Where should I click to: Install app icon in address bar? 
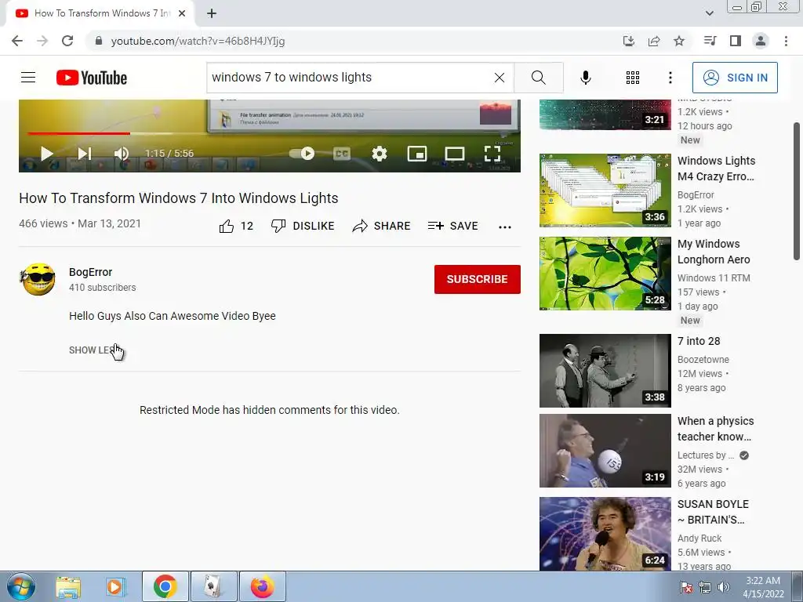tap(628, 41)
